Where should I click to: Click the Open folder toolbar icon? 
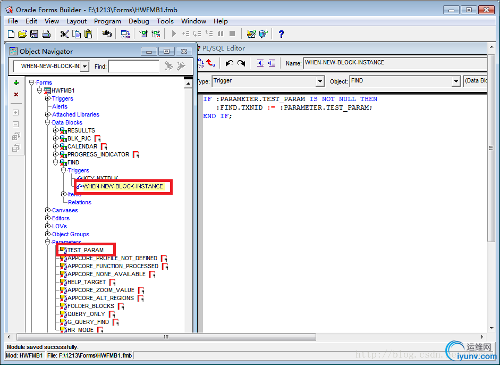coord(22,34)
